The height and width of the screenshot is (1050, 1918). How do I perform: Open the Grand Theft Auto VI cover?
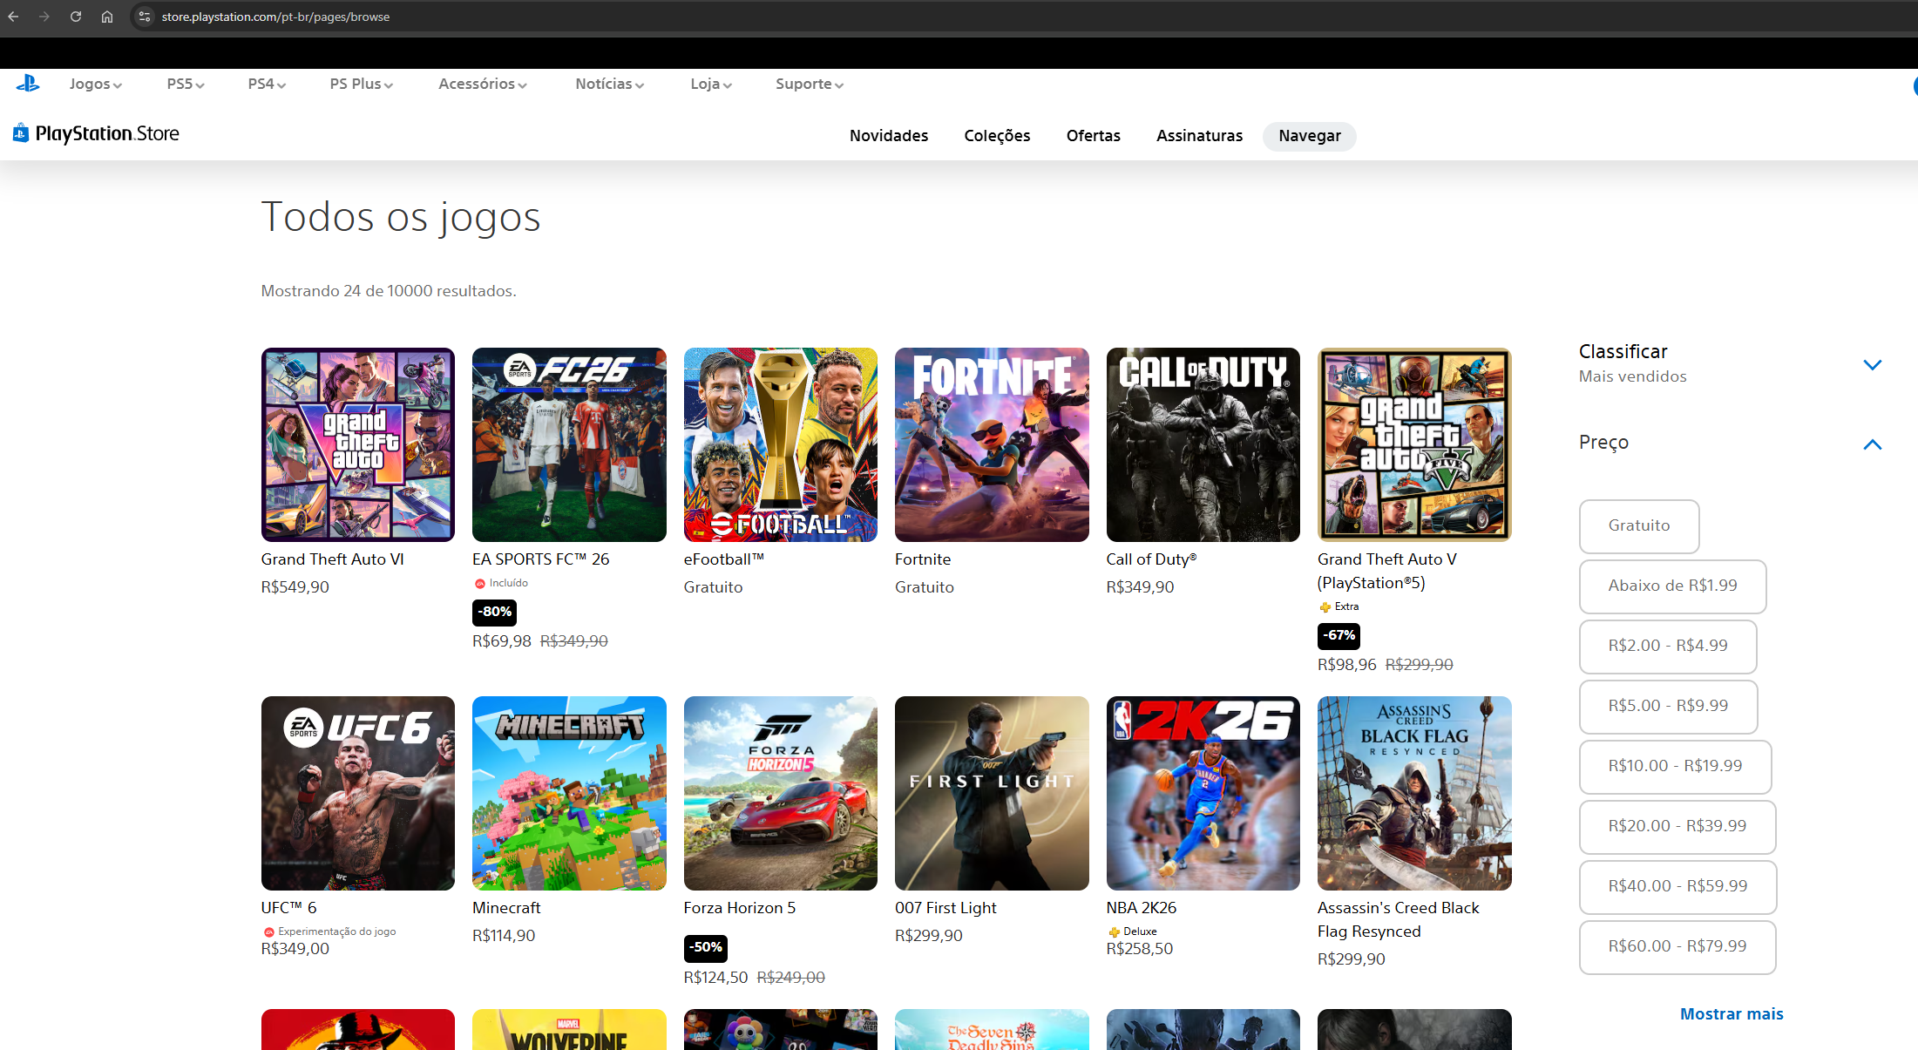(x=358, y=444)
